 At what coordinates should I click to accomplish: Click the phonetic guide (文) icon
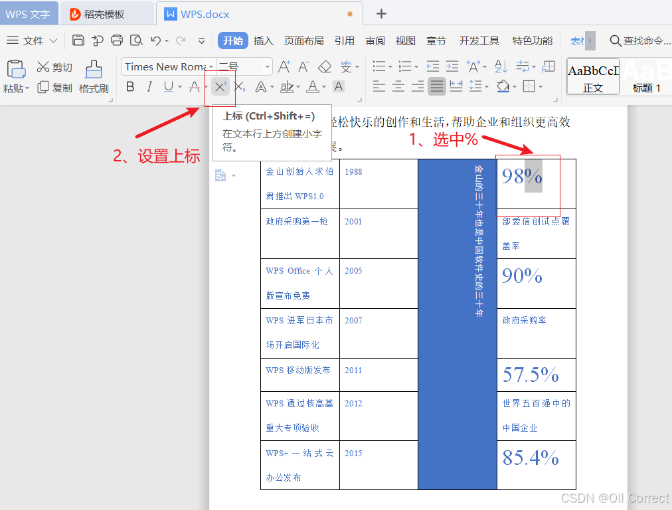click(346, 66)
